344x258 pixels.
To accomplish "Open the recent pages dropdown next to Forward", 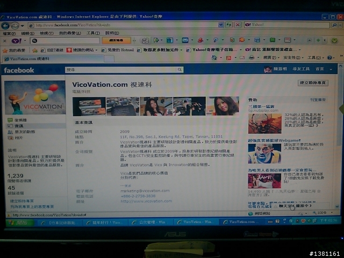I will [x=22, y=26].
